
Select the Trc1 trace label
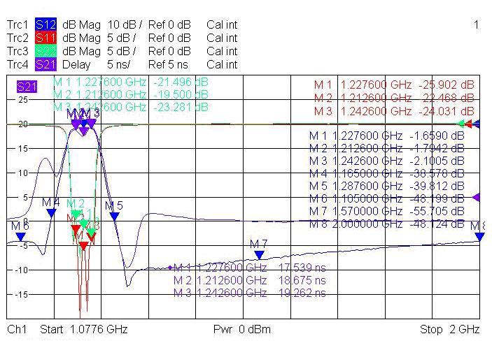(17, 24)
